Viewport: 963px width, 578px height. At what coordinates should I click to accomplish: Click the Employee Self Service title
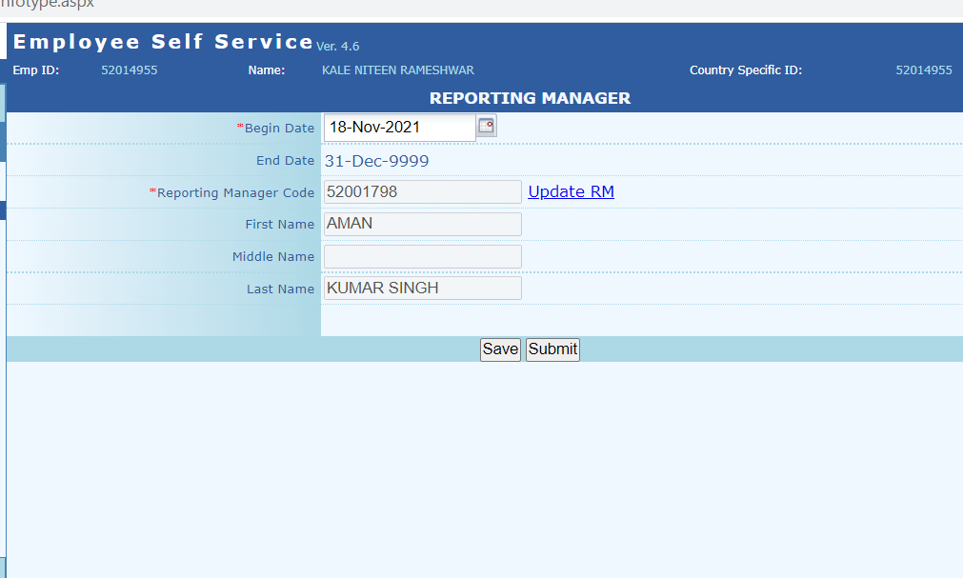point(163,42)
